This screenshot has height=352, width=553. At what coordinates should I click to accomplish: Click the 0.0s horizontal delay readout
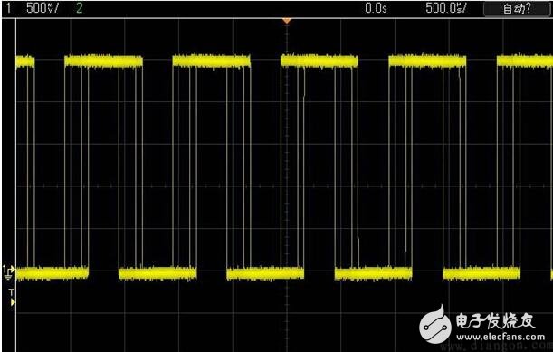tap(376, 8)
